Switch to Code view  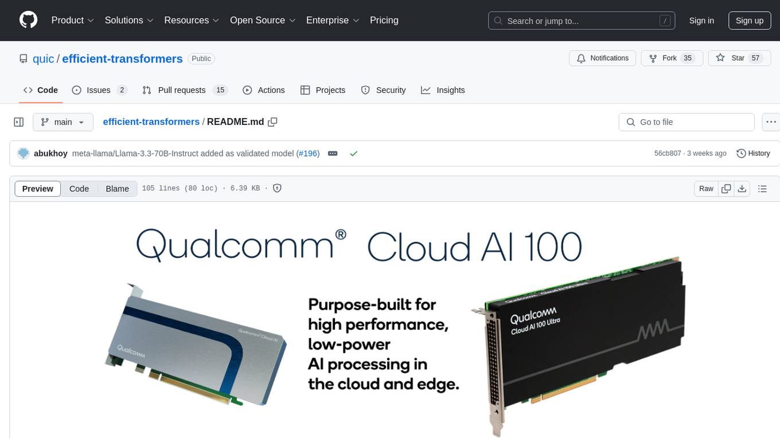(x=79, y=189)
